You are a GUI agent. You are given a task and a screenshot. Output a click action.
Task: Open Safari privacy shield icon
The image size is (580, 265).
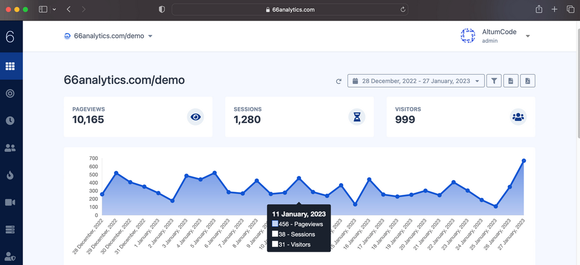[162, 10]
